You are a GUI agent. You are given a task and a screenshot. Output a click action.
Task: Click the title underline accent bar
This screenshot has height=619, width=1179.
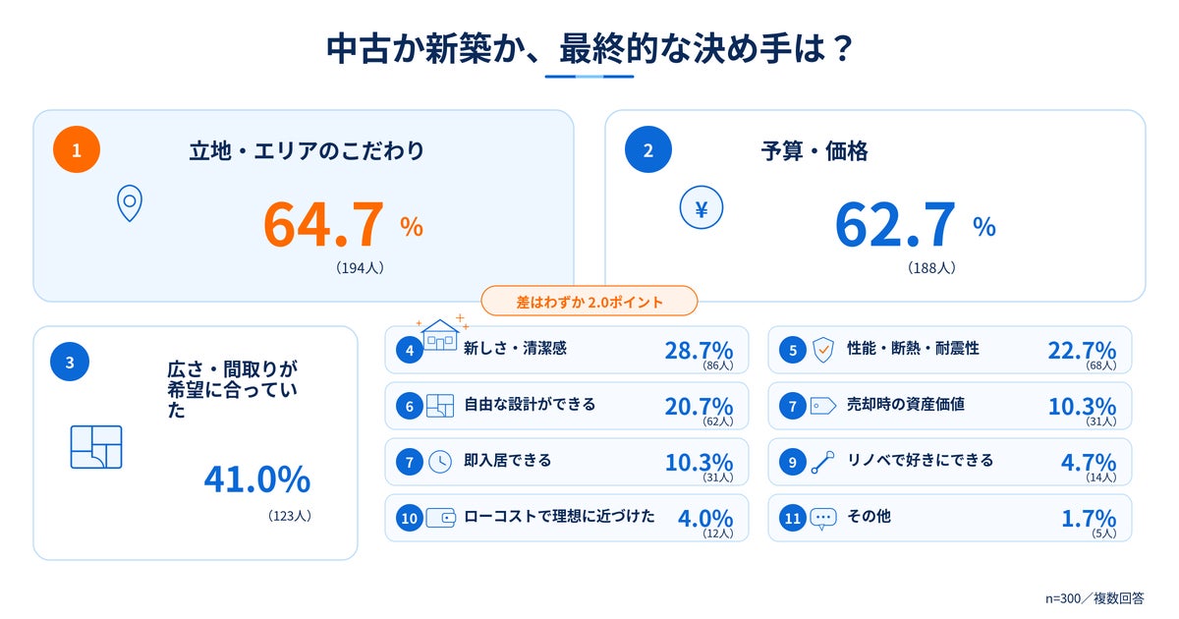tap(589, 76)
